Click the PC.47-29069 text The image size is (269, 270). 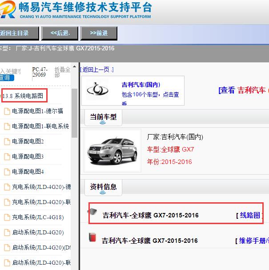[40, 72]
